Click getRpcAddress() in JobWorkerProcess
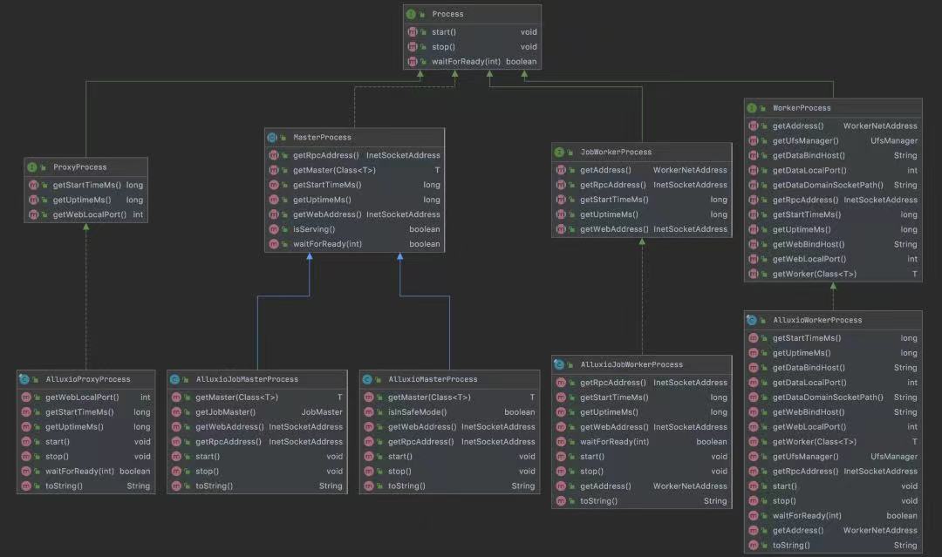 (x=613, y=185)
